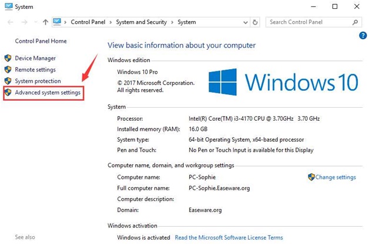Click the Change settings shield icon
This screenshot has width=369, height=245.
pos(311,177)
